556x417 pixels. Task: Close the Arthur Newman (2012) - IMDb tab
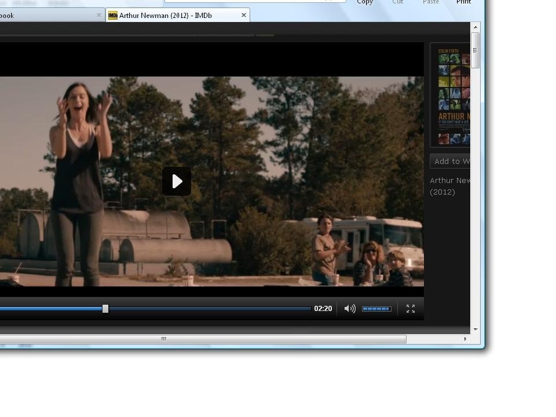pos(244,15)
